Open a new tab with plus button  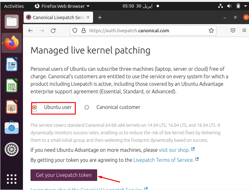(100, 18)
